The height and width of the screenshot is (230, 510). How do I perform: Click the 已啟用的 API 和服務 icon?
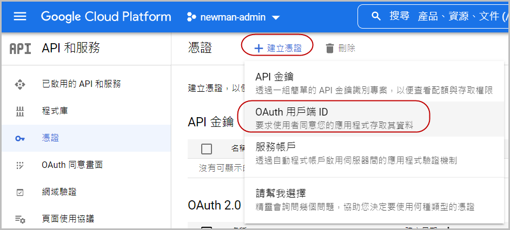(20, 84)
